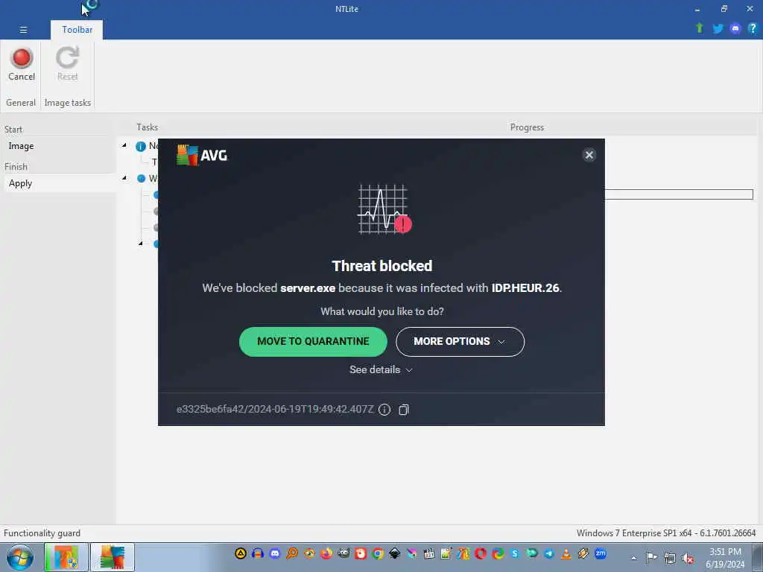Open the Action Center flag icon

(651, 557)
